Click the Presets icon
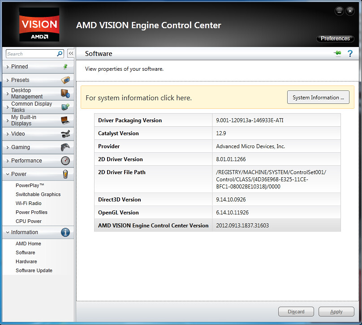This screenshot has height=325, width=362. [x=65, y=80]
